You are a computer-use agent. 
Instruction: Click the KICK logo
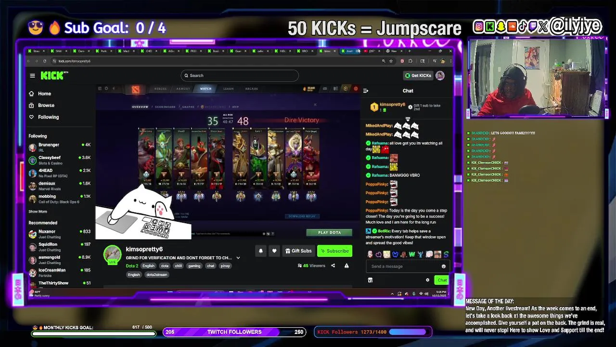click(54, 75)
